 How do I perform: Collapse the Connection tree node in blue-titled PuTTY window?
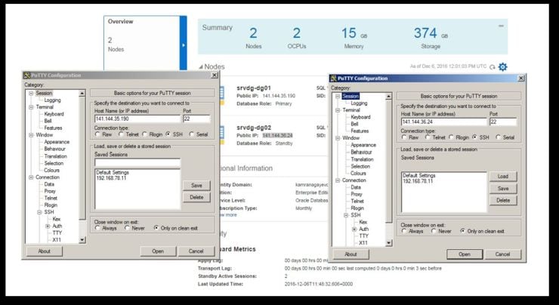point(338,180)
